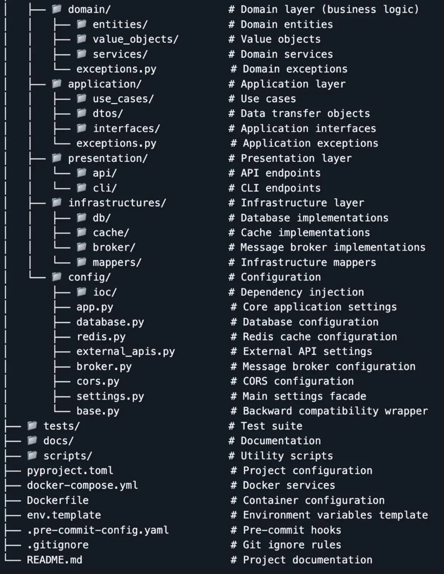Click the pyproject.toml entry
The width and height of the screenshot is (444, 574).
[70, 471]
